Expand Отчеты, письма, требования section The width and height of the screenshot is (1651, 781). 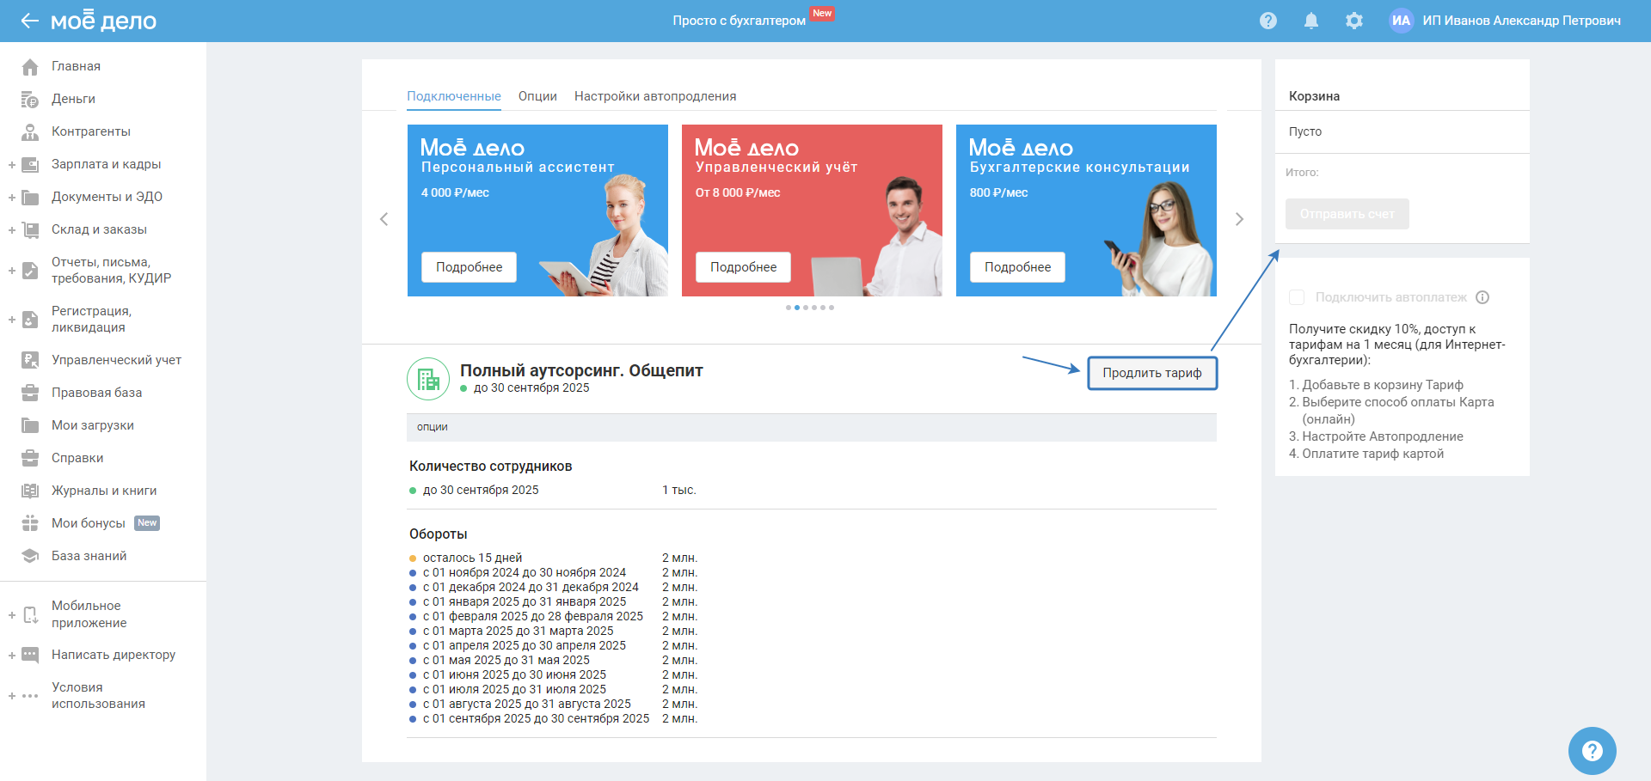point(12,271)
